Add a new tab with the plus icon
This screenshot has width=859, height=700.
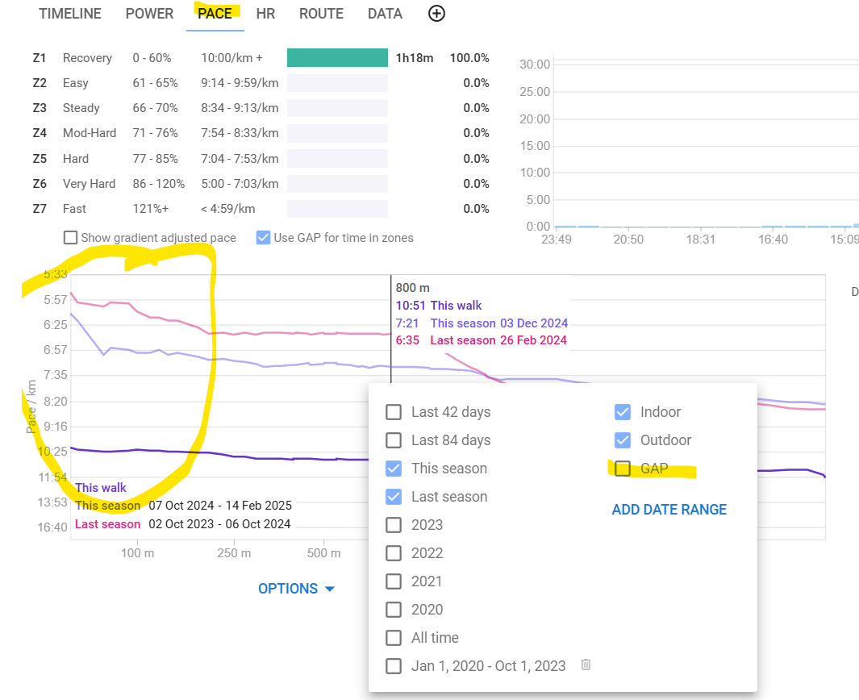[x=436, y=14]
